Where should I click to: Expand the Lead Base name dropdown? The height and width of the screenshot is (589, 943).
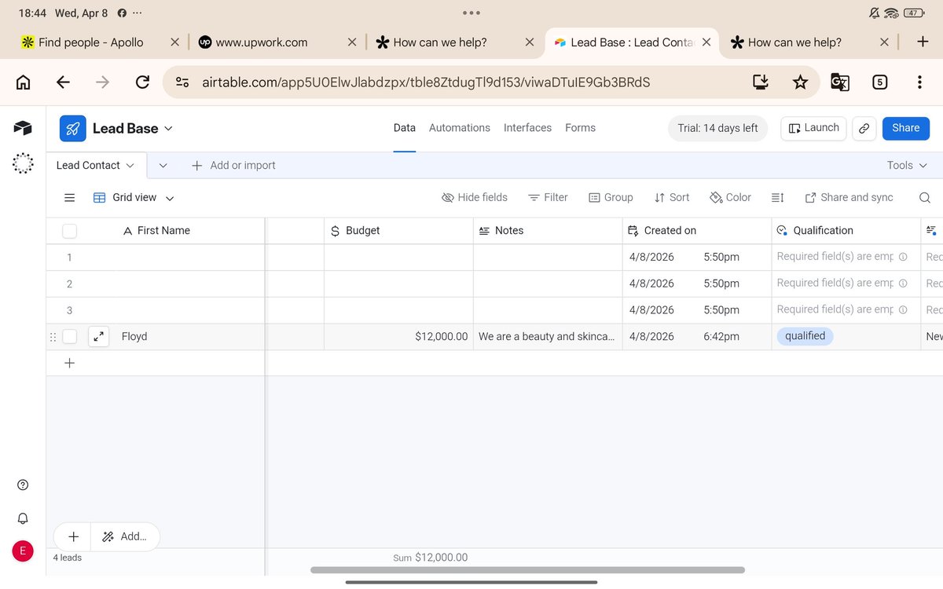pos(168,129)
